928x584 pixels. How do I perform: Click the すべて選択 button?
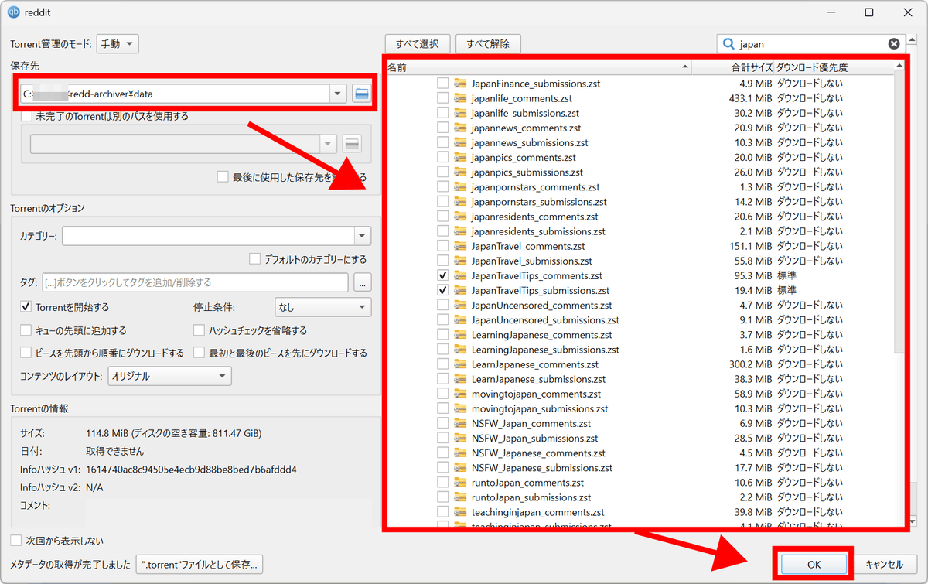point(418,44)
